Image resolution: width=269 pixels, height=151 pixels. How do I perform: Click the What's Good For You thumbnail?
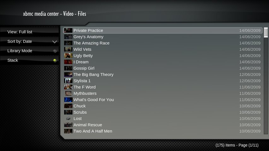(68, 100)
